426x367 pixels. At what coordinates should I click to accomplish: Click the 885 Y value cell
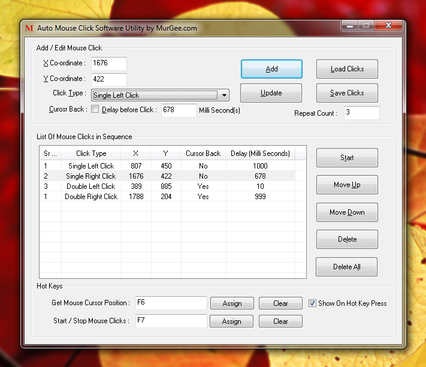pyautogui.click(x=166, y=186)
